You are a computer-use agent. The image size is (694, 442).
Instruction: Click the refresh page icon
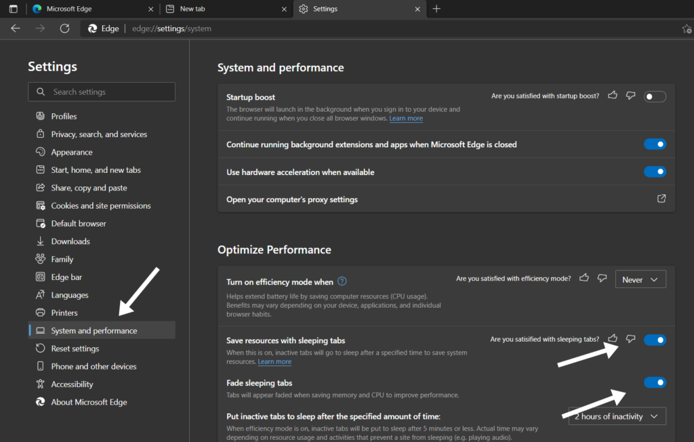(64, 29)
